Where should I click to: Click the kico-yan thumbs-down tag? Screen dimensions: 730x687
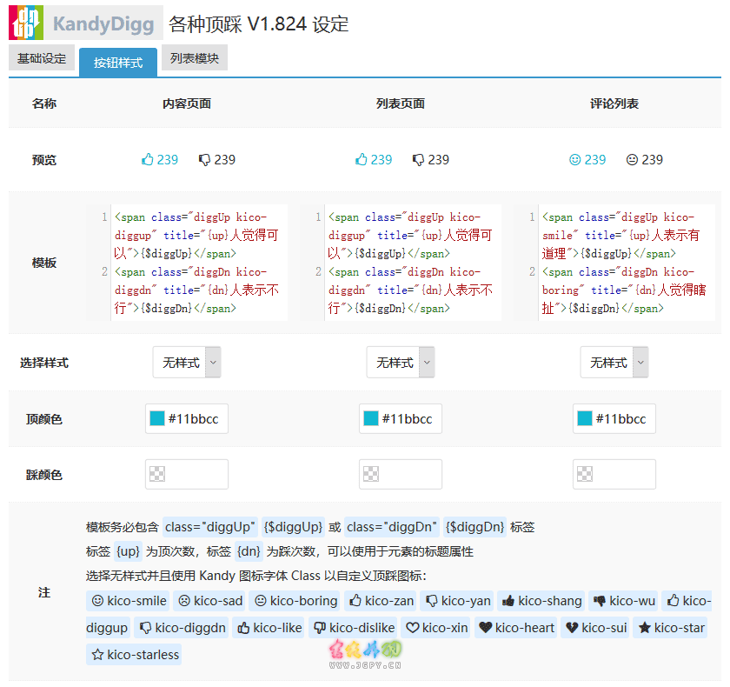coord(458,601)
